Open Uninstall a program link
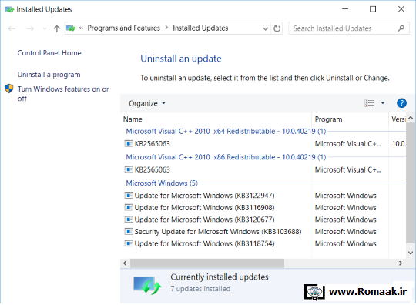Image resolution: width=416 pixels, height=305 pixels. pos(49,75)
